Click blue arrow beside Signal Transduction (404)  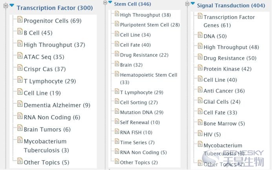coord(193,3)
